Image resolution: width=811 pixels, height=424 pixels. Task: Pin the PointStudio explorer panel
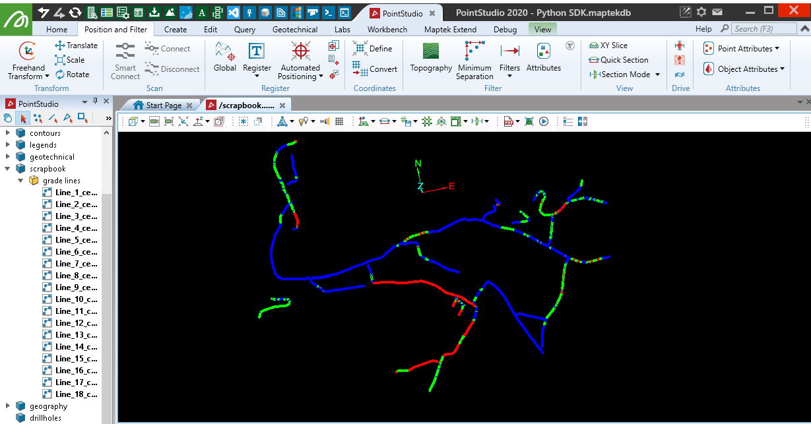(x=95, y=102)
